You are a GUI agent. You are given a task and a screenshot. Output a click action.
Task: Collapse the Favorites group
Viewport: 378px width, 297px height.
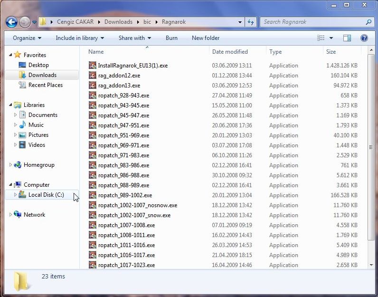[x=10, y=55]
